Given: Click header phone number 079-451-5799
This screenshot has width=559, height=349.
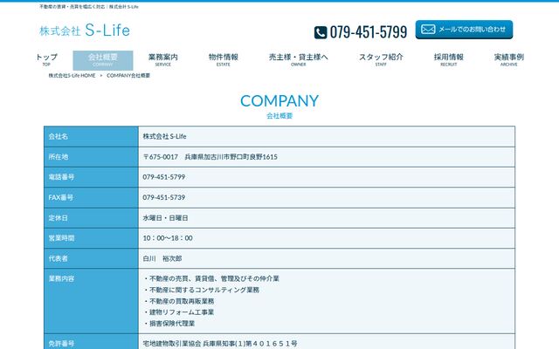Looking at the screenshot, I should pos(369,32).
